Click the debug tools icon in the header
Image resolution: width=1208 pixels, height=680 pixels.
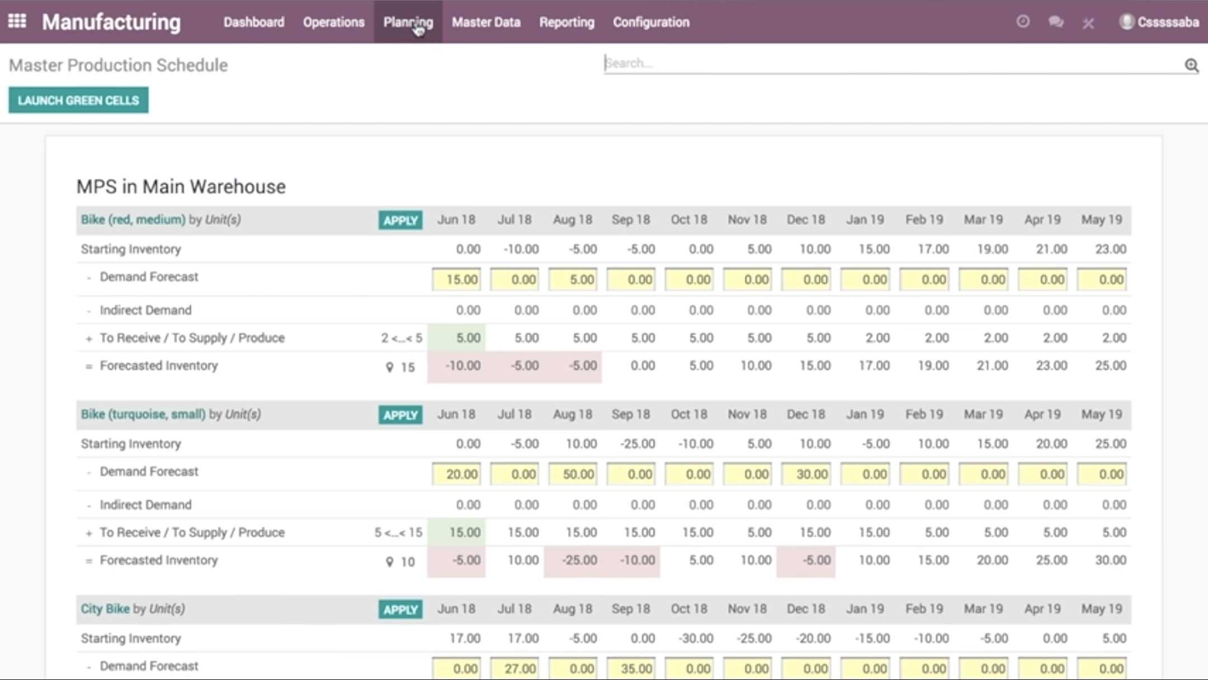coord(1088,23)
